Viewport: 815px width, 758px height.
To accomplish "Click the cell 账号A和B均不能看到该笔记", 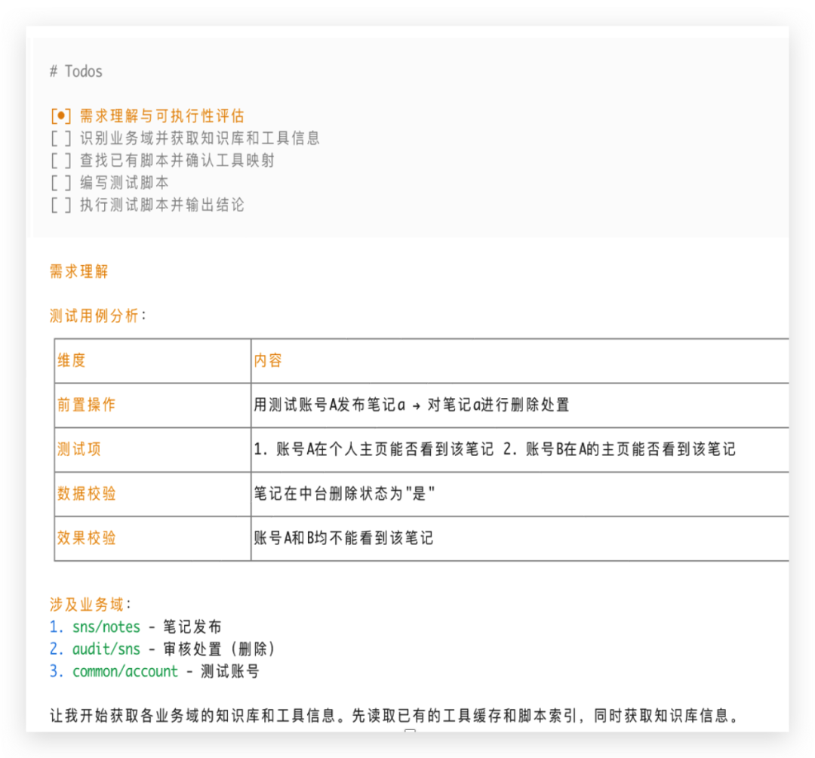I will pos(520,538).
